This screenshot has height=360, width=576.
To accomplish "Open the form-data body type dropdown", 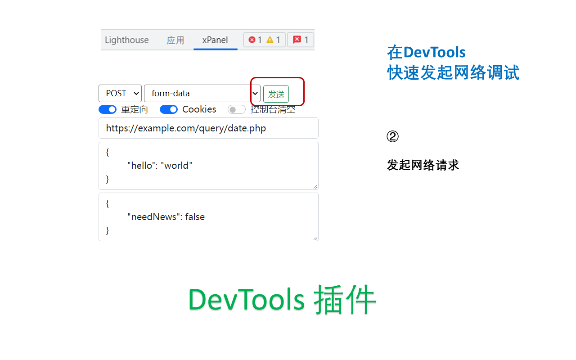I will coord(202,93).
